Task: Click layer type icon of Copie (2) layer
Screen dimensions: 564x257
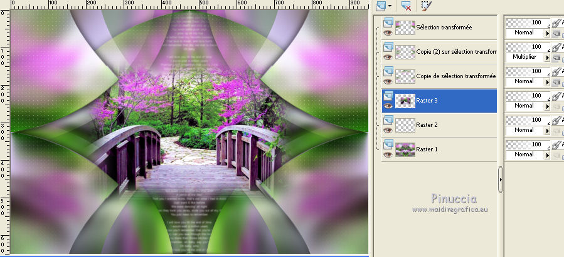Action: click(388, 48)
